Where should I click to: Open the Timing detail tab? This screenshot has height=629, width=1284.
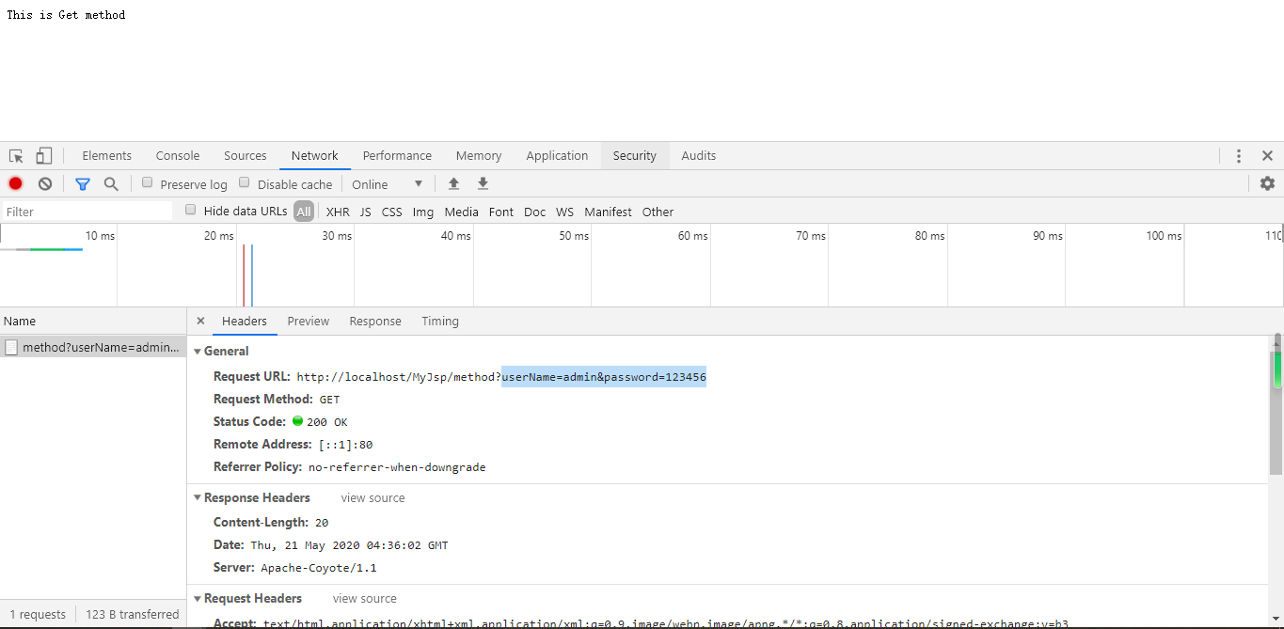[x=440, y=322]
